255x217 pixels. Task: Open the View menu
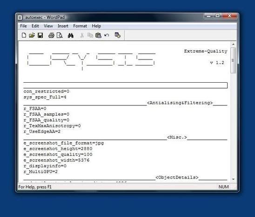tap(48, 26)
